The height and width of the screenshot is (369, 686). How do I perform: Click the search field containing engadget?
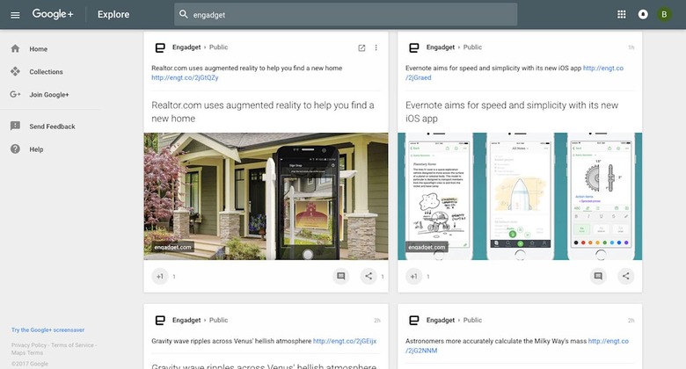click(x=352, y=15)
